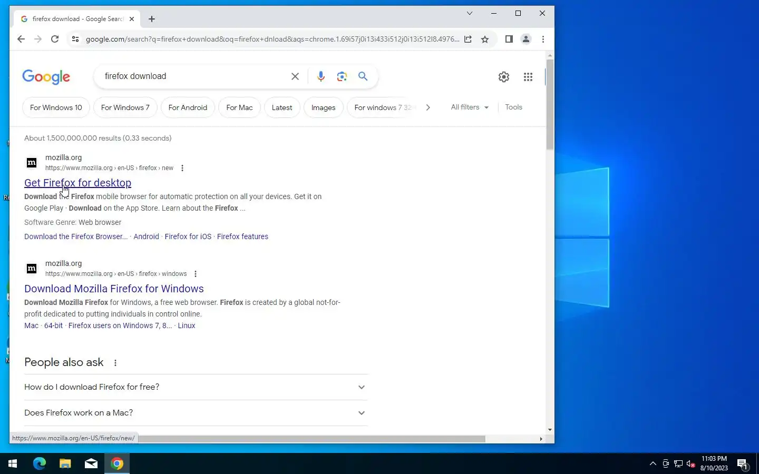This screenshot has width=759, height=474.
Task: Open Chrome profile avatar
Action: (526, 39)
